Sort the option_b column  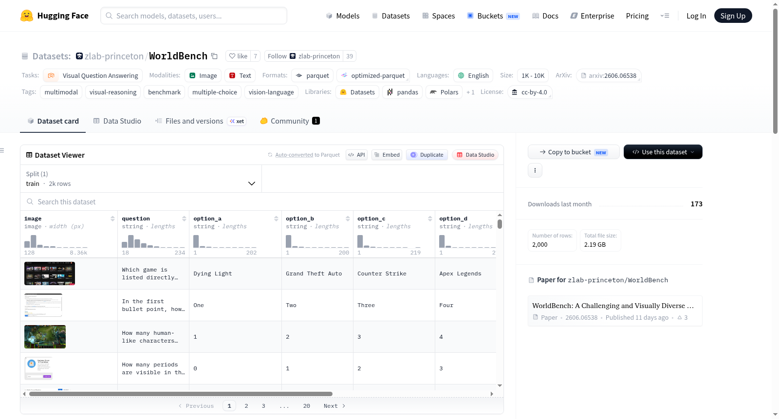point(348,219)
